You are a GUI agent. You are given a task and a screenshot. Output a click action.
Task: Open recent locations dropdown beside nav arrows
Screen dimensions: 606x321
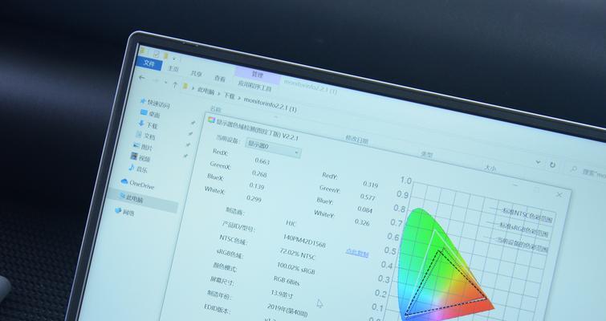tap(166, 83)
